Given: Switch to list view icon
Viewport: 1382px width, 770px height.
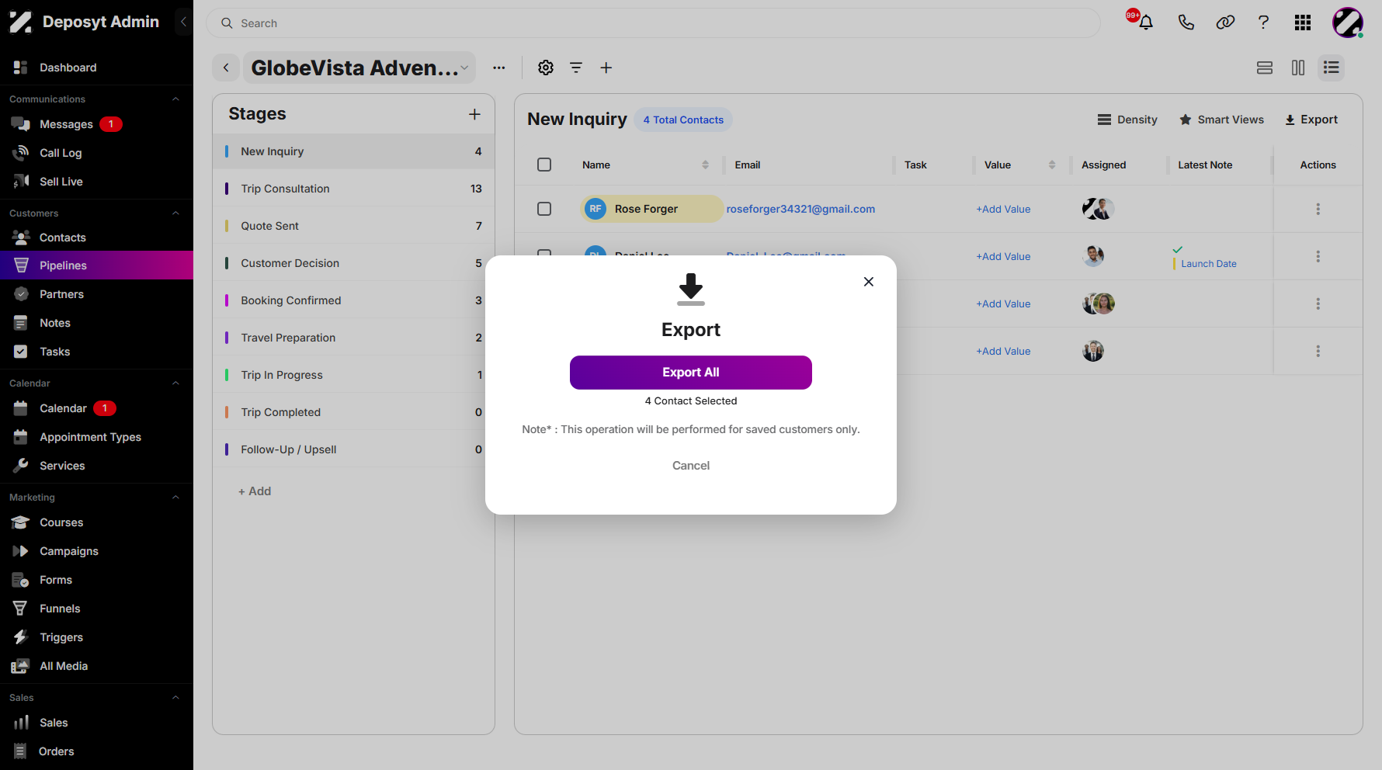Looking at the screenshot, I should click(x=1332, y=68).
